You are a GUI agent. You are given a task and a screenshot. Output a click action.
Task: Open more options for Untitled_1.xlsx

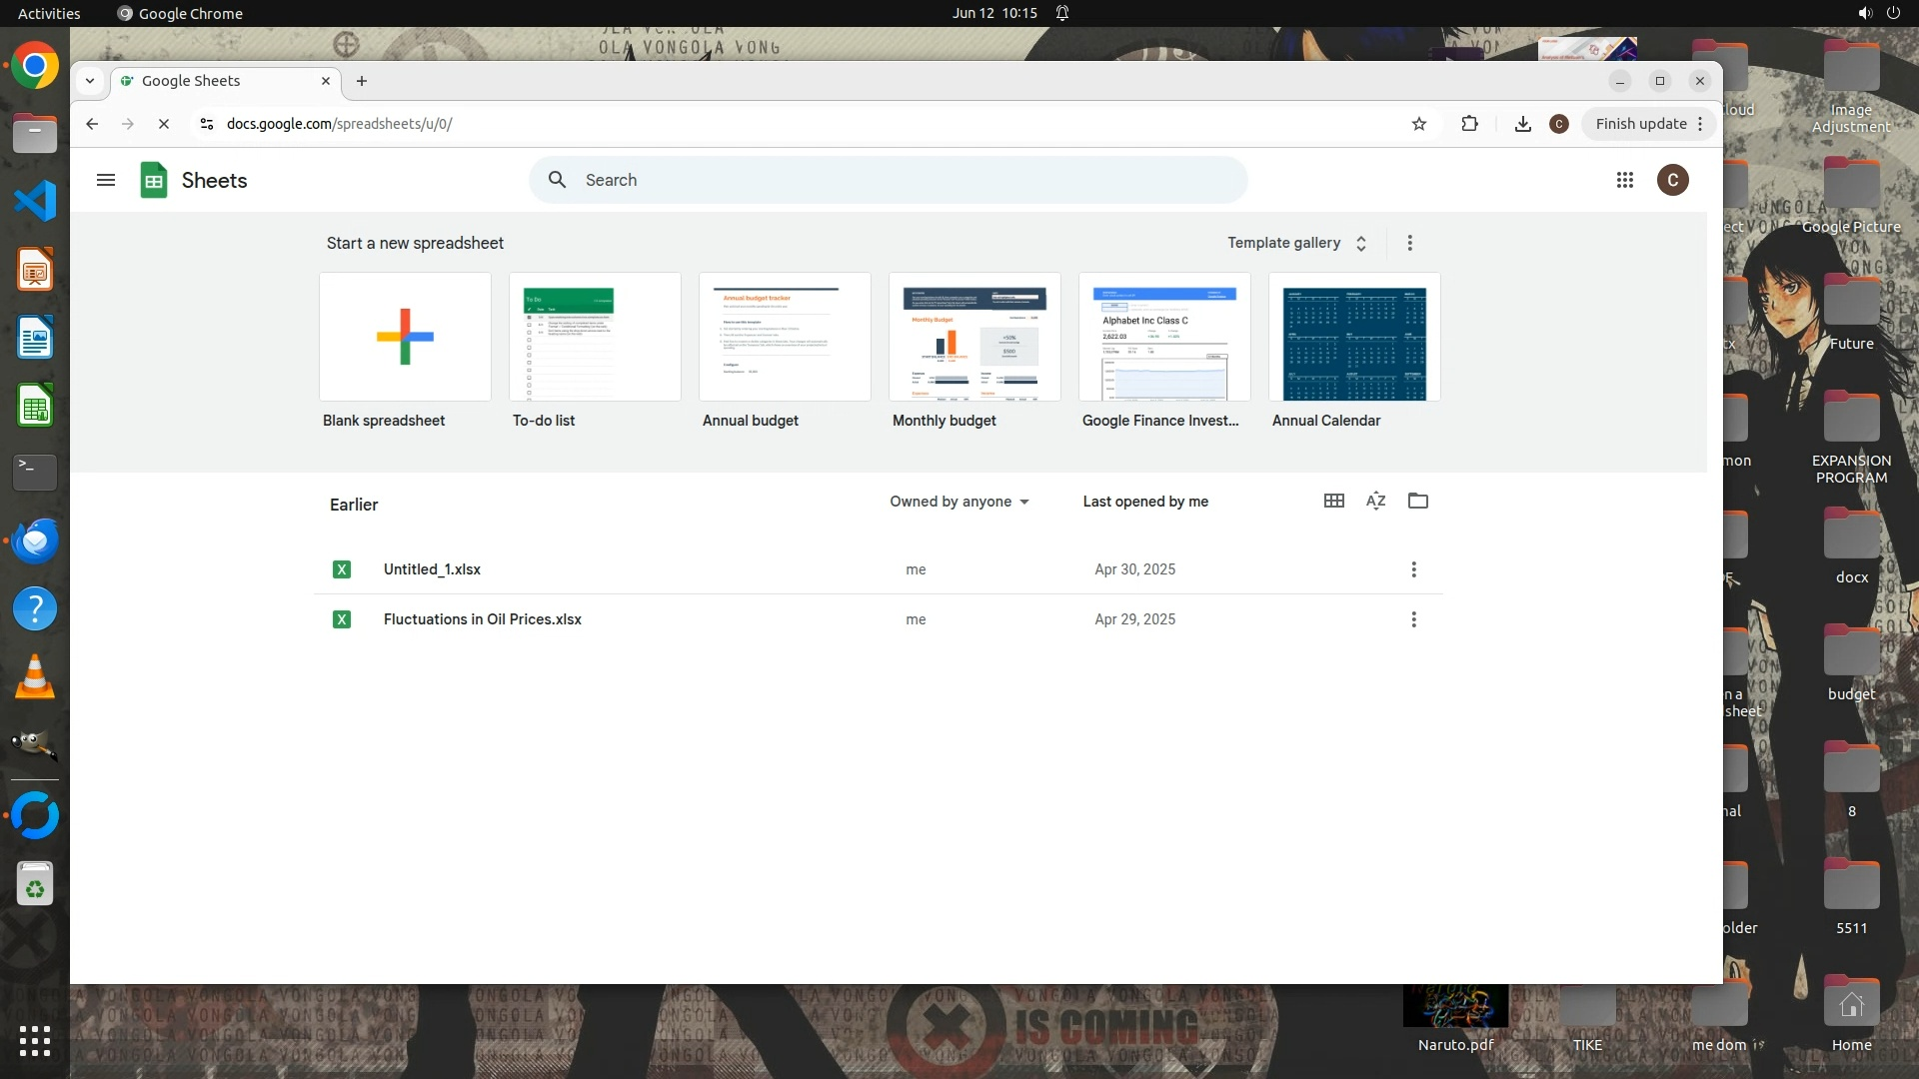click(x=1413, y=569)
